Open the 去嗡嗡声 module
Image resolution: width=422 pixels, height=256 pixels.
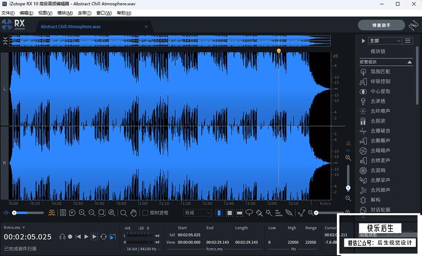[x=380, y=151]
